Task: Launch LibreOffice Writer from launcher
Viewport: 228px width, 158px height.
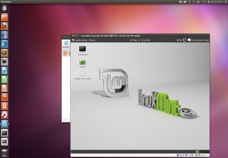Action: click(4, 71)
